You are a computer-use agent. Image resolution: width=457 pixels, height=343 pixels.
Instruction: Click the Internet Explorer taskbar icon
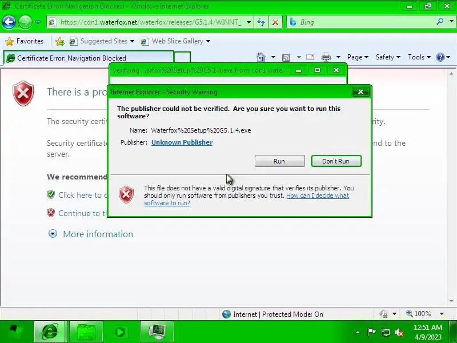[x=50, y=332]
